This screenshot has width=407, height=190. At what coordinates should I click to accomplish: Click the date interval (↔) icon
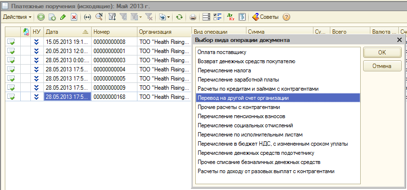[x=88, y=17]
